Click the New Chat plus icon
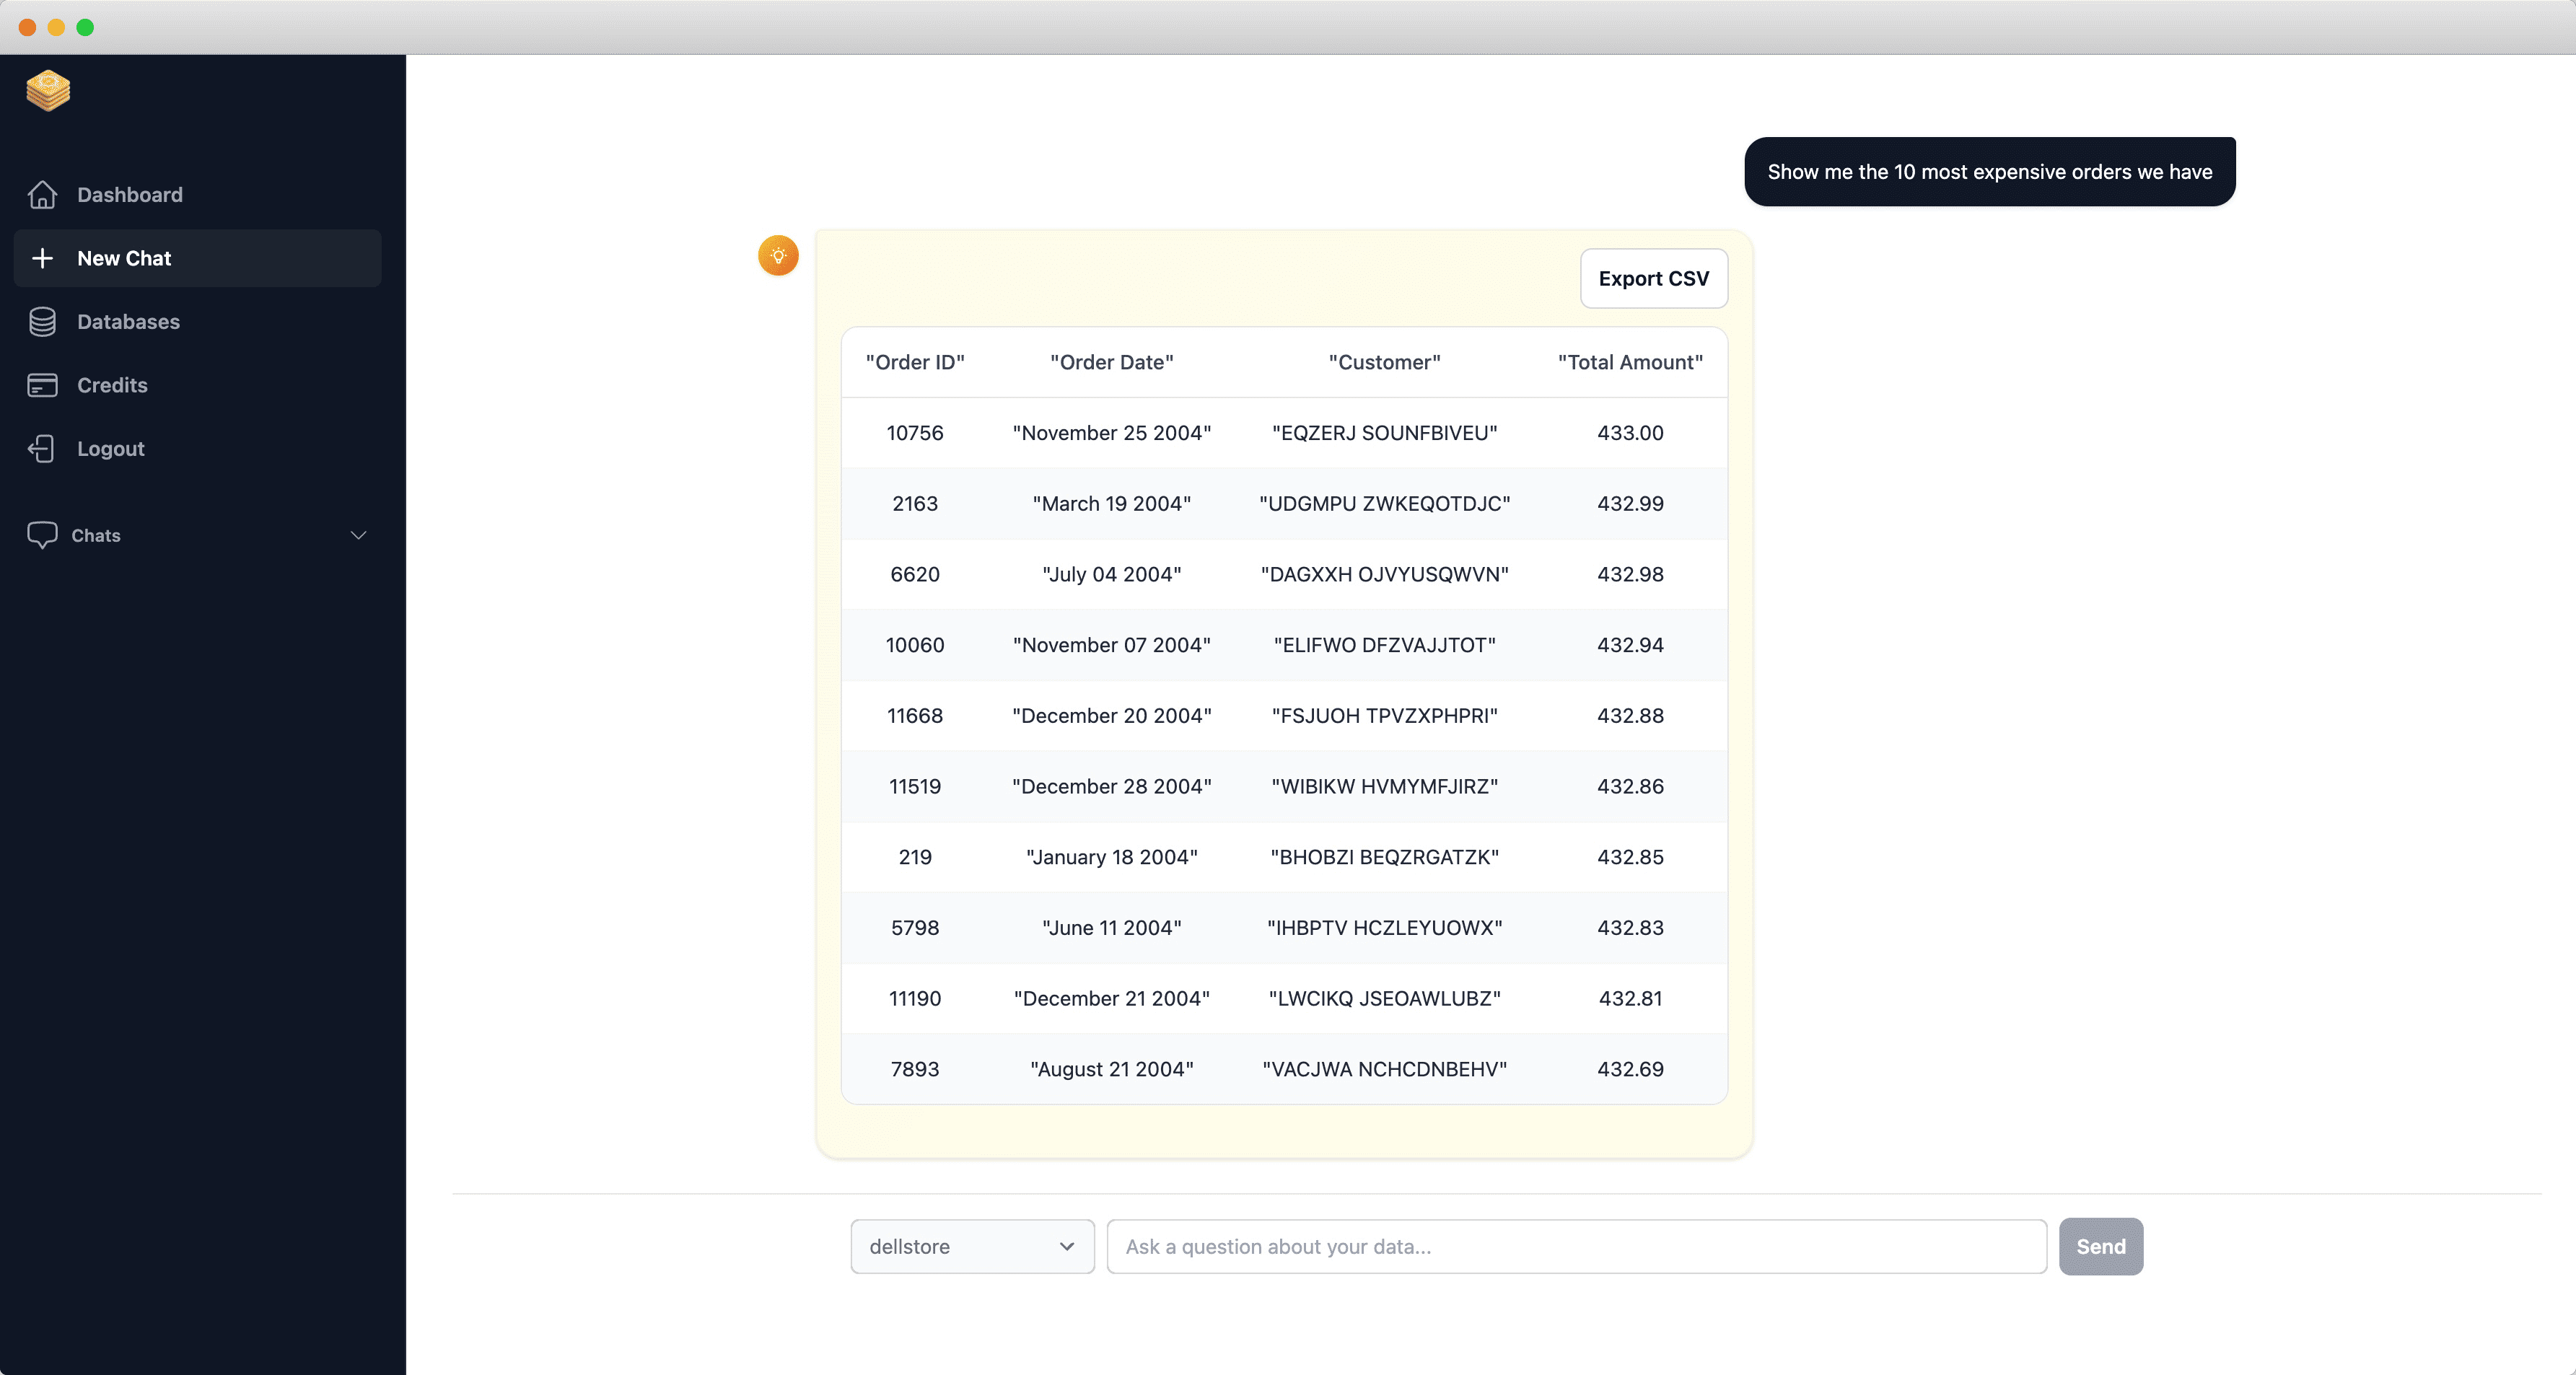 (42, 258)
